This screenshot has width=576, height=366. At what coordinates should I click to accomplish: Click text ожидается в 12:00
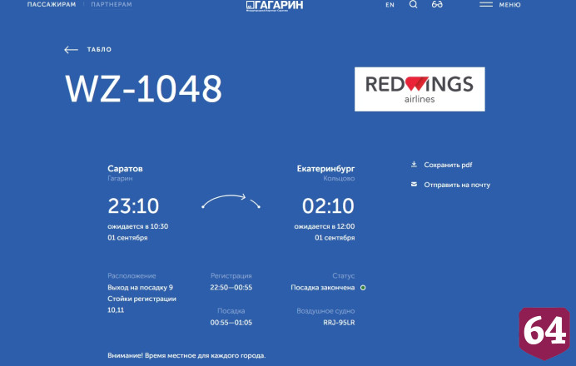(325, 226)
